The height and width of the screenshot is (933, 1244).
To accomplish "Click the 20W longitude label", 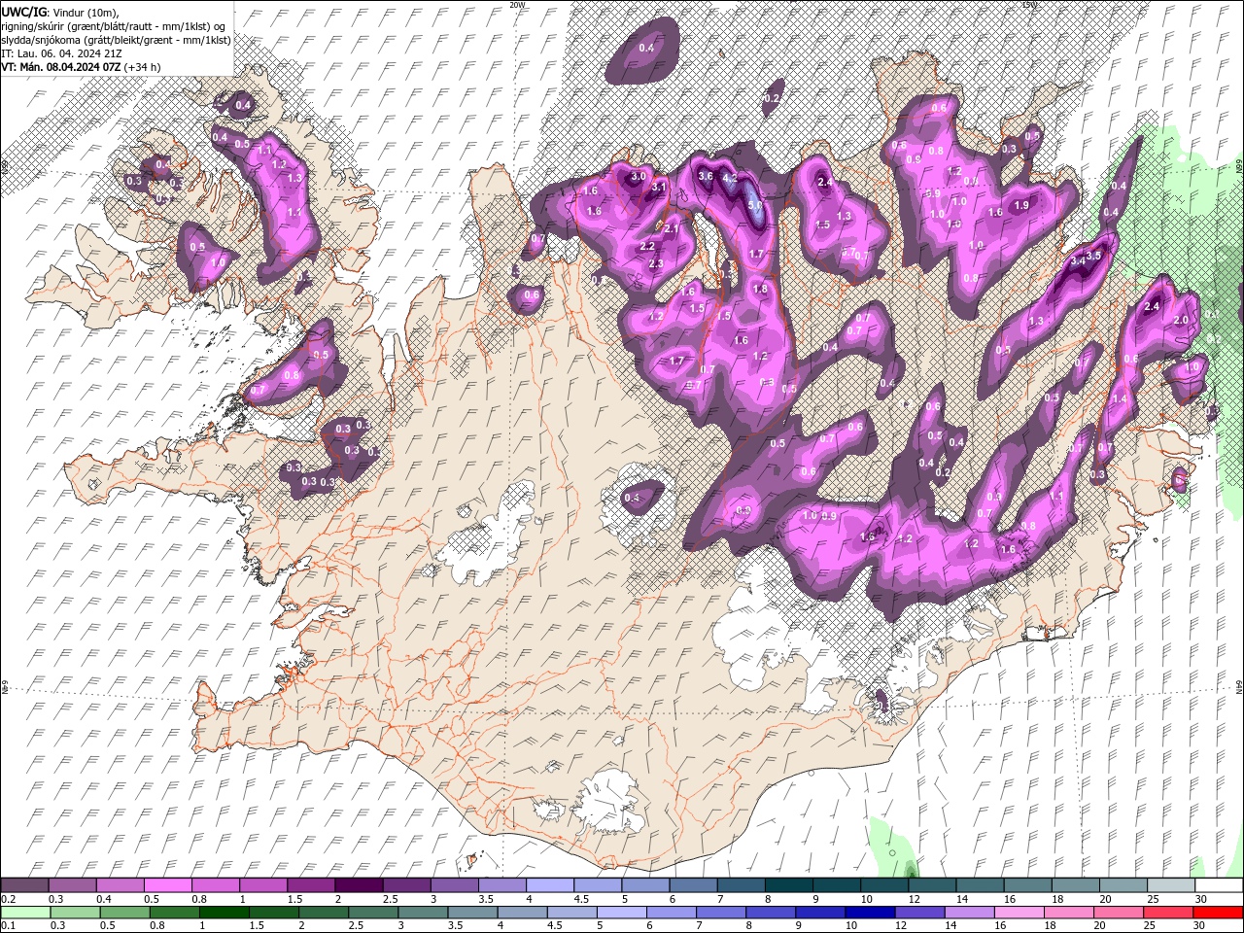I will [517, 5].
